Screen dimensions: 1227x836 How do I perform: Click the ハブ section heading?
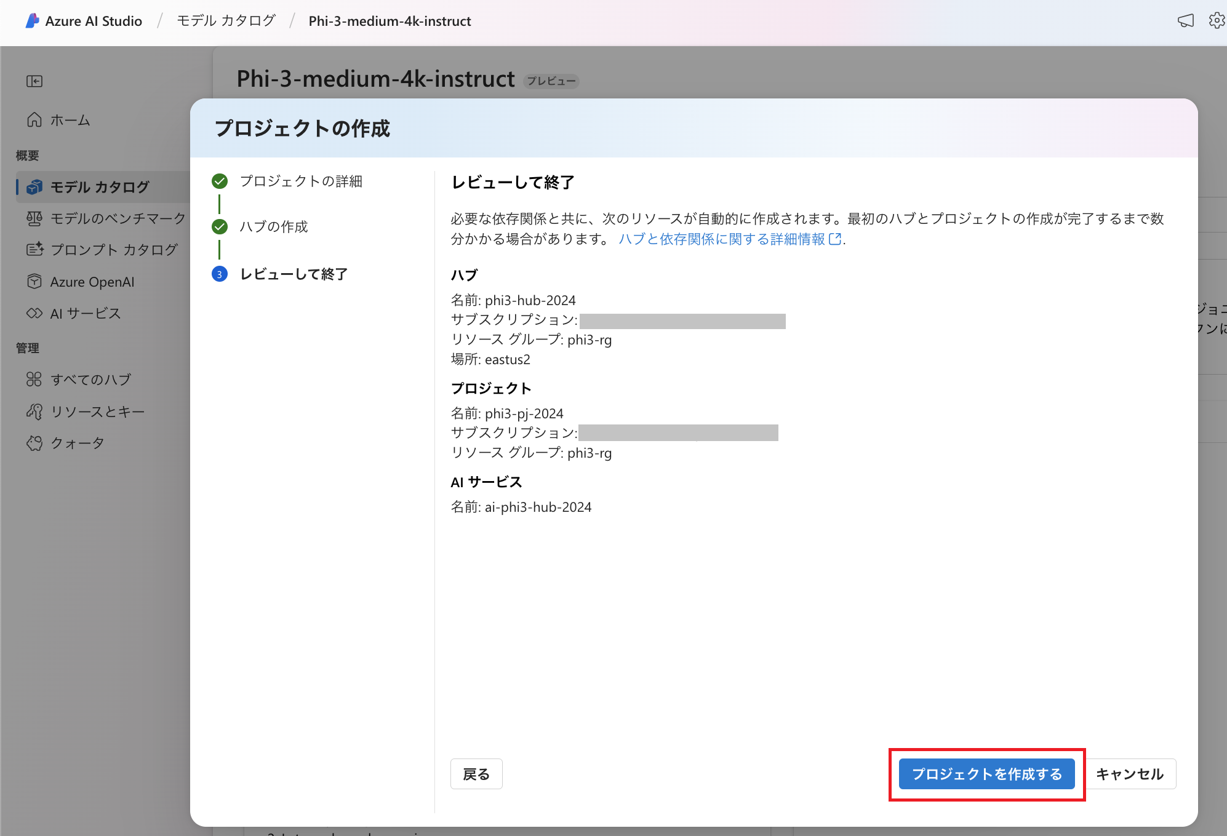(465, 275)
